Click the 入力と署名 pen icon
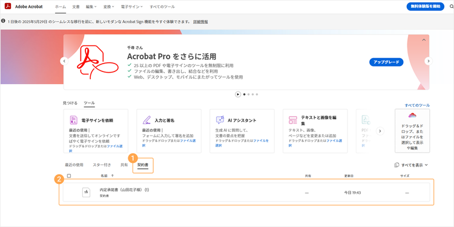454x227 pixels. (x=147, y=120)
